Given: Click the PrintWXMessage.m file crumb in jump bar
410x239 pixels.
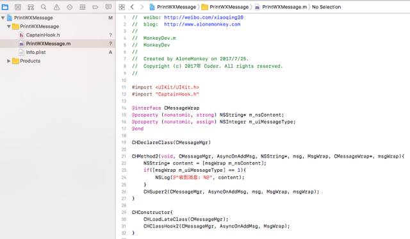Looking at the screenshot, I should click(x=281, y=7).
